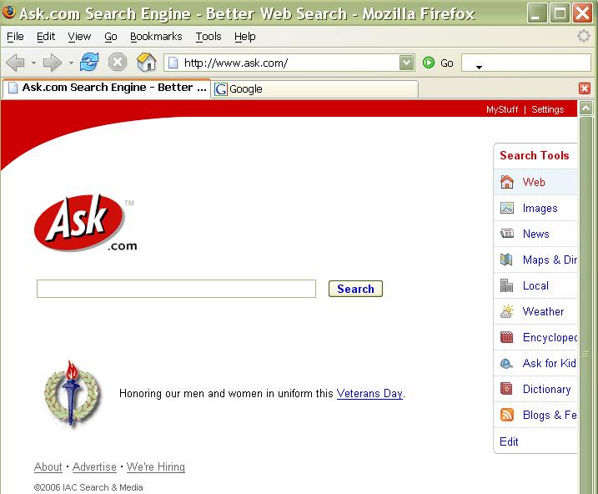The image size is (598, 494).
Task: Select the Local search tool link
Action: (x=535, y=285)
